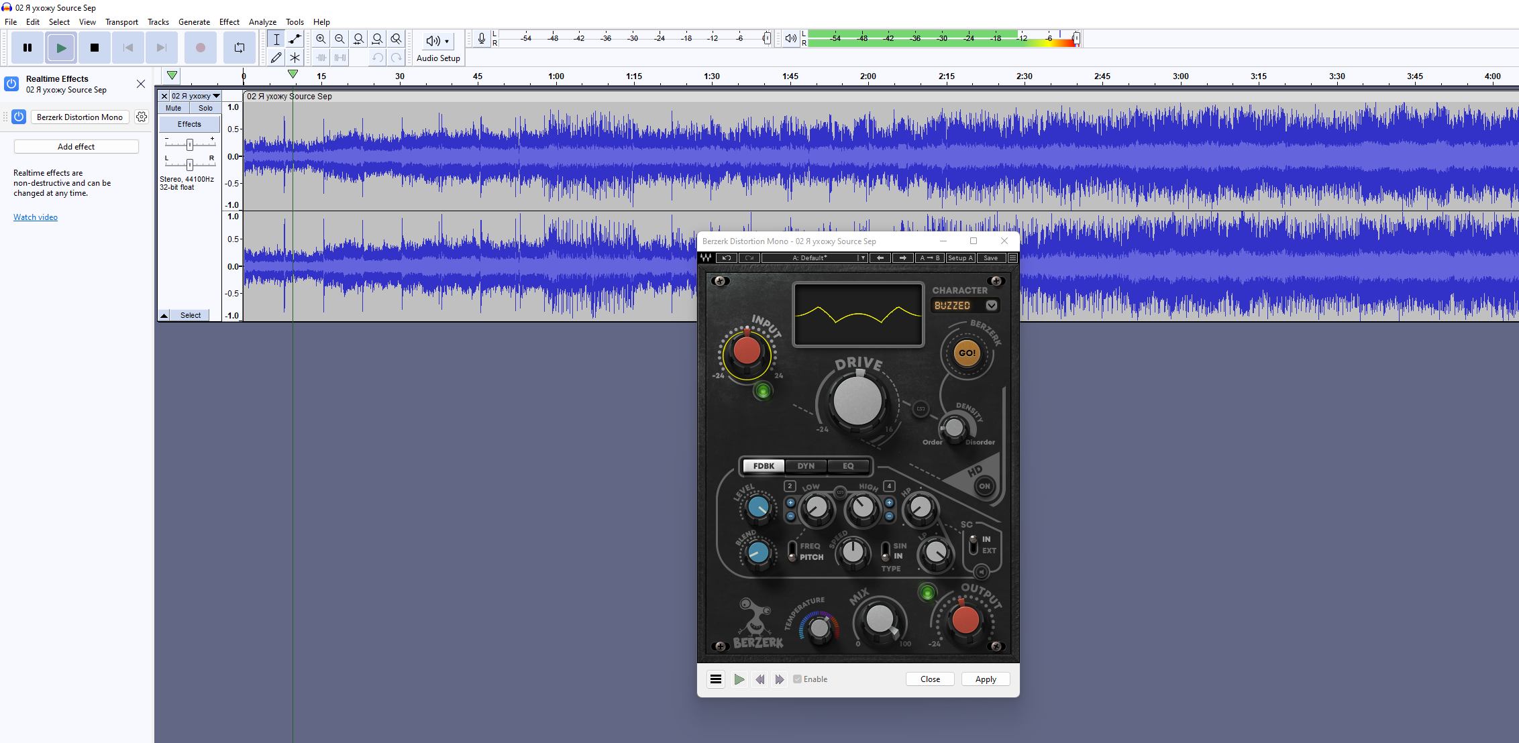Open the track name dropdown menu
Screen dimensions: 1519x743
pyautogui.click(x=215, y=96)
